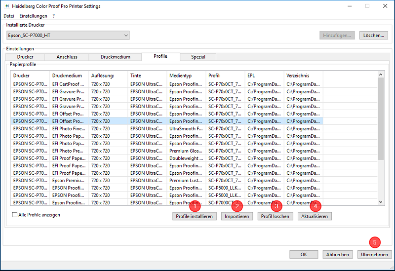
Task: Click the Importieren button
Action: click(x=237, y=216)
